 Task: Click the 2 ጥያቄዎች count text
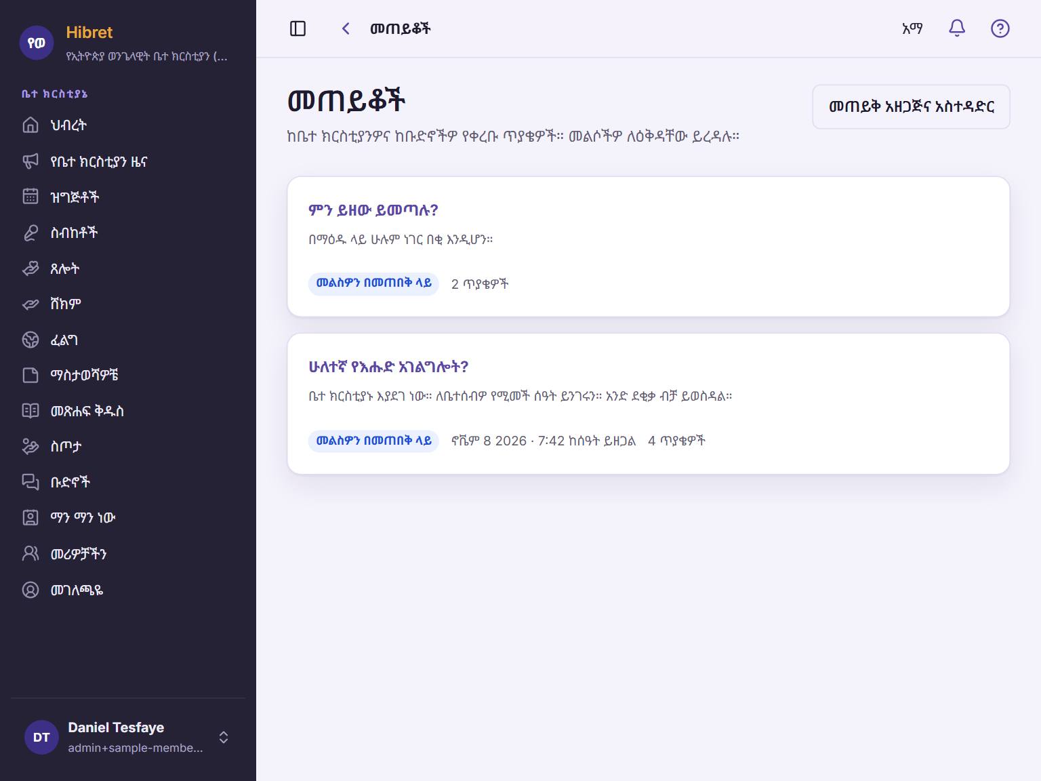point(480,284)
